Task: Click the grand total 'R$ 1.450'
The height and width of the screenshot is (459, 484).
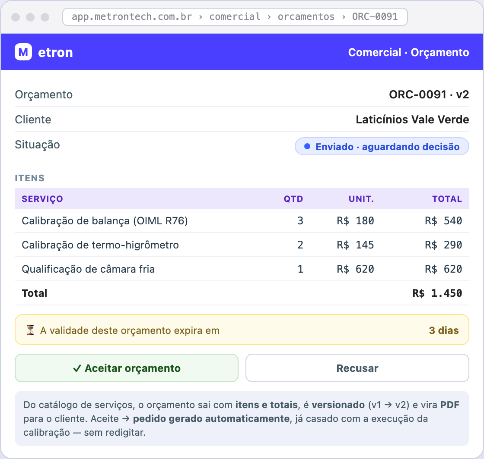Action: [x=437, y=293]
